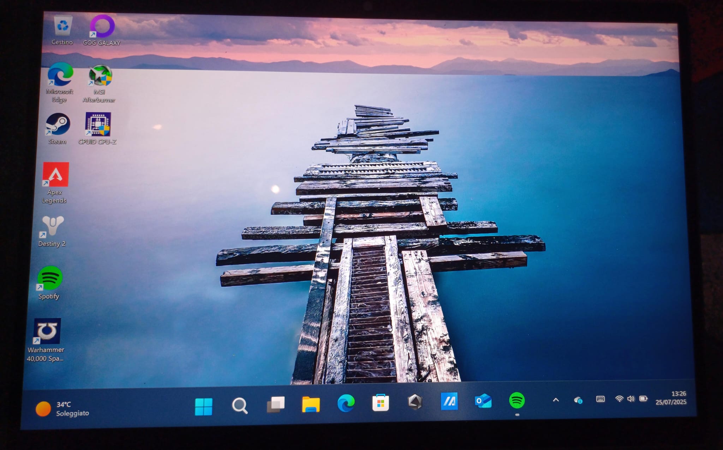Open the Windows Start menu

coord(204,407)
